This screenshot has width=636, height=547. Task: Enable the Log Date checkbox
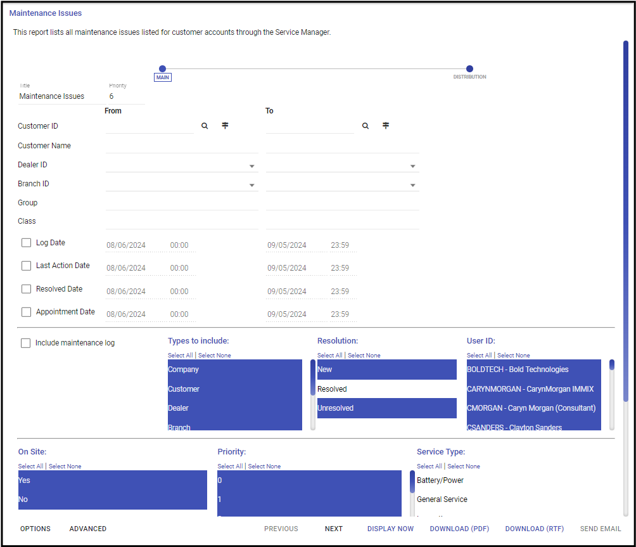pyautogui.click(x=26, y=243)
